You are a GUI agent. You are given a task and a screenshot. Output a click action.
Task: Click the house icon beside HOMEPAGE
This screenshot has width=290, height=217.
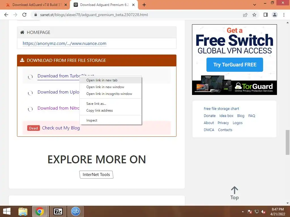click(22, 32)
